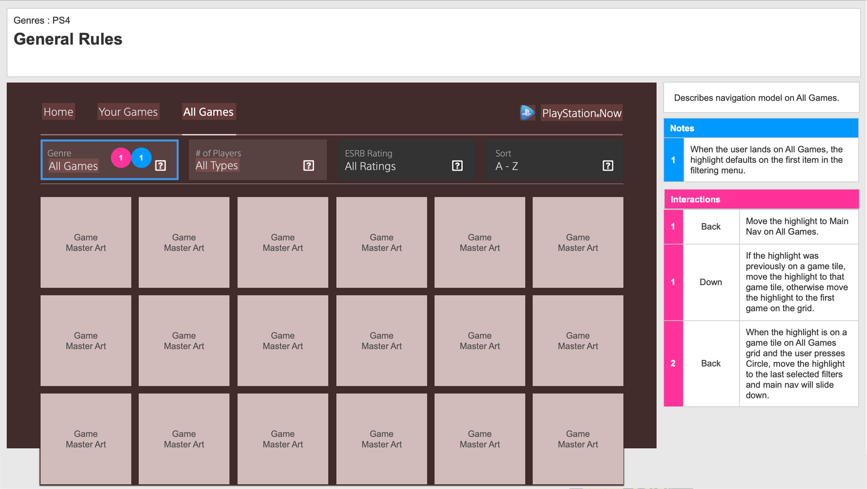Click the pink Interactions panel header
Image resolution: width=867 pixels, height=489 pixels.
[x=761, y=200]
